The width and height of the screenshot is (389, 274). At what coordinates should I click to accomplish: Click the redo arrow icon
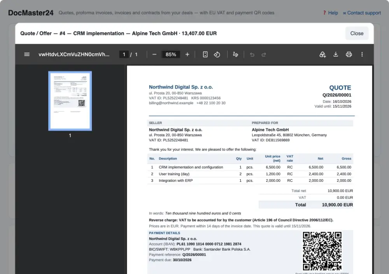264,54
